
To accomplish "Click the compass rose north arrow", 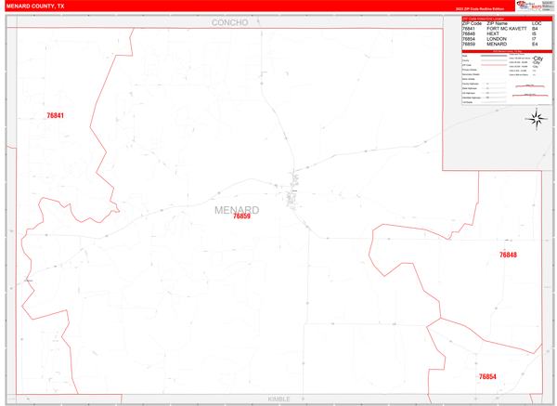I will (x=537, y=117).
